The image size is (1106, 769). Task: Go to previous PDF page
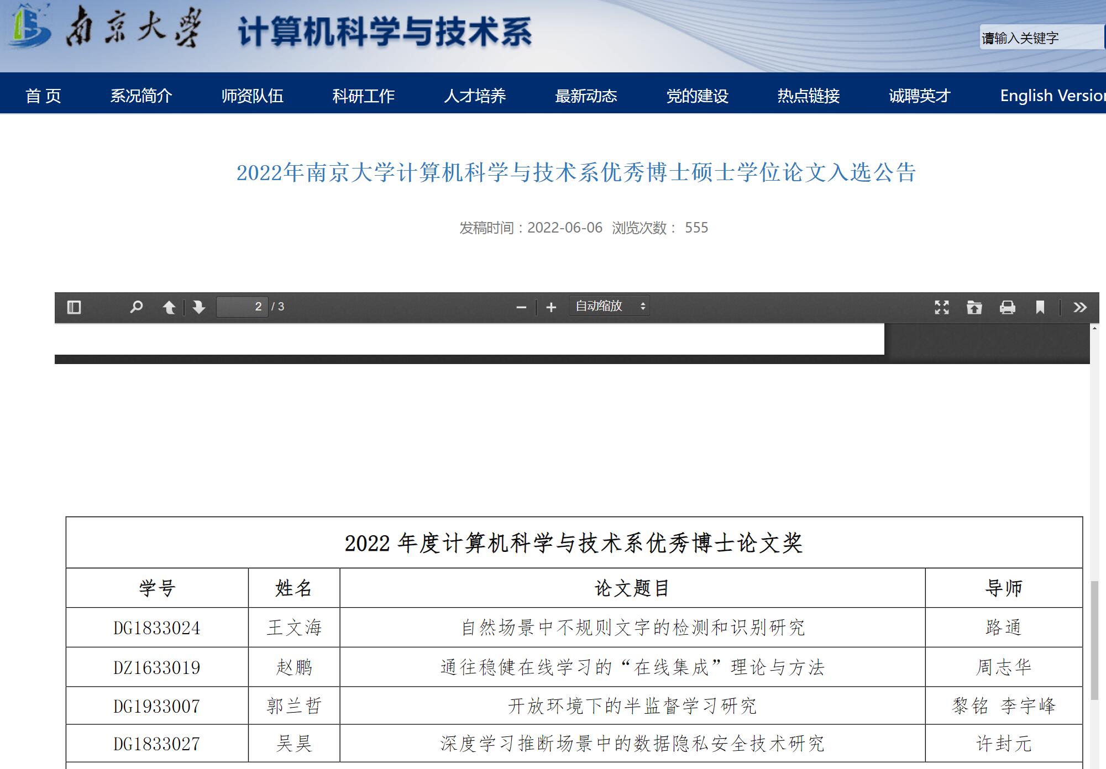coord(169,307)
